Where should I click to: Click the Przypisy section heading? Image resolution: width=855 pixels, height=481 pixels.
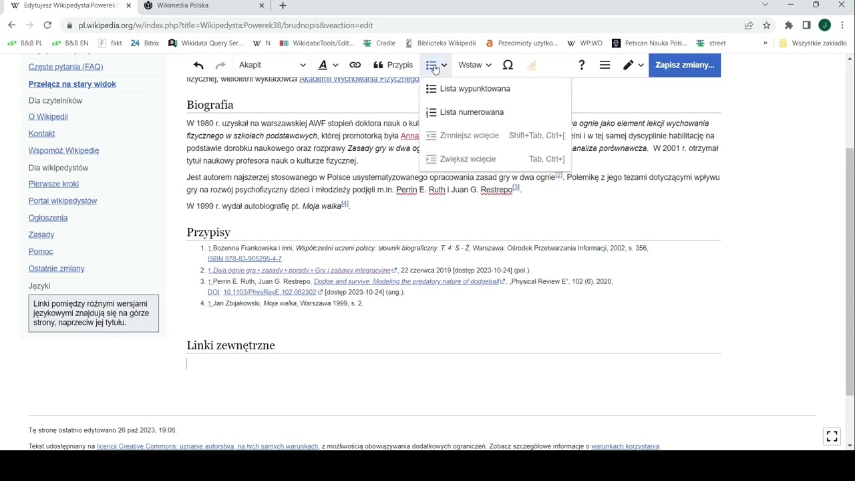[208, 232]
